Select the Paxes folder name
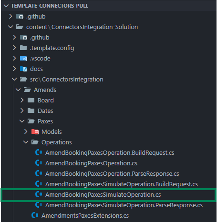The height and width of the screenshot is (222, 217). point(45,121)
